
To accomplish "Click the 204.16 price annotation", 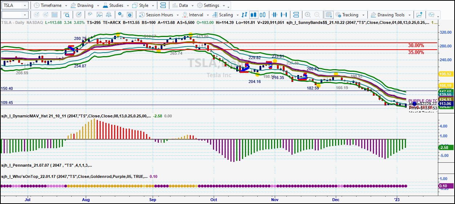I will (x=254, y=82).
